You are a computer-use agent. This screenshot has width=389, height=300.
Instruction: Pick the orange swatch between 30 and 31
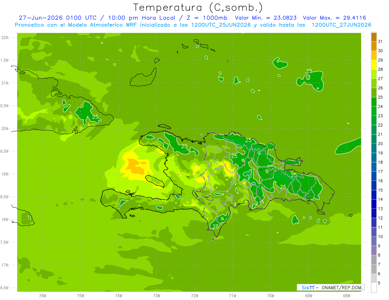coord(374,46)
